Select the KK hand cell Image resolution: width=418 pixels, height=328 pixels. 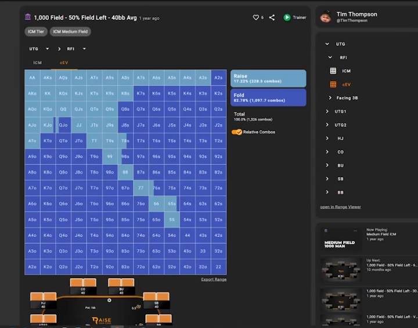pyautogui.click(x=48, y=93)
